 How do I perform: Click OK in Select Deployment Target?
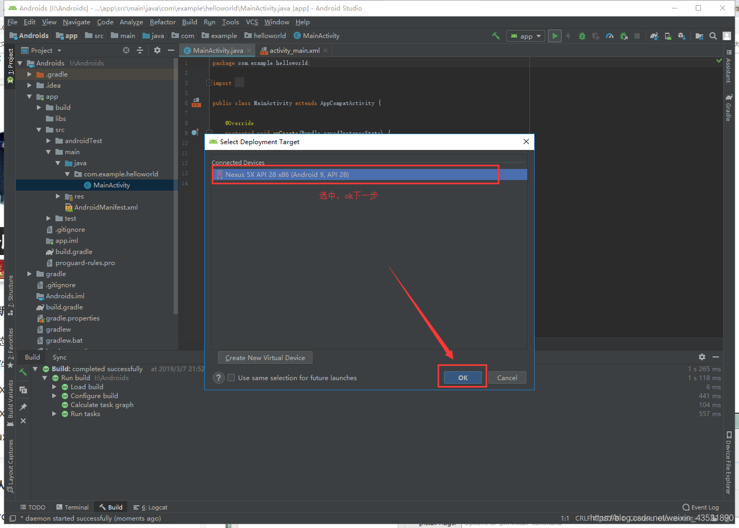coord(463,378)
